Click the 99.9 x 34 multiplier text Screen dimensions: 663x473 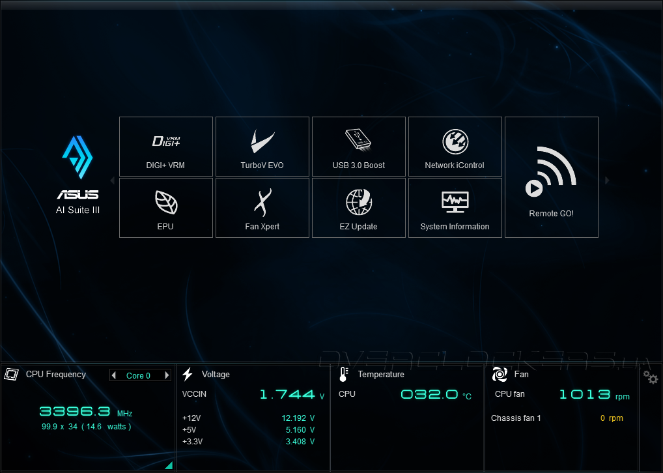coord(60,427)
